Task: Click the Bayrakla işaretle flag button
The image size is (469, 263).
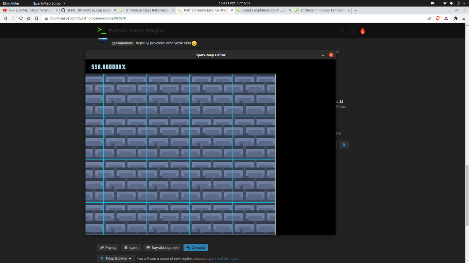Action: click(x=162, y=248)
